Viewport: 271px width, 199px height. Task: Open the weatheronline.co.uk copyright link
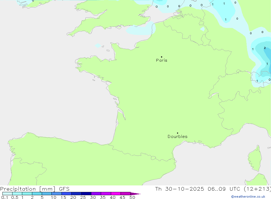point(248,197)
